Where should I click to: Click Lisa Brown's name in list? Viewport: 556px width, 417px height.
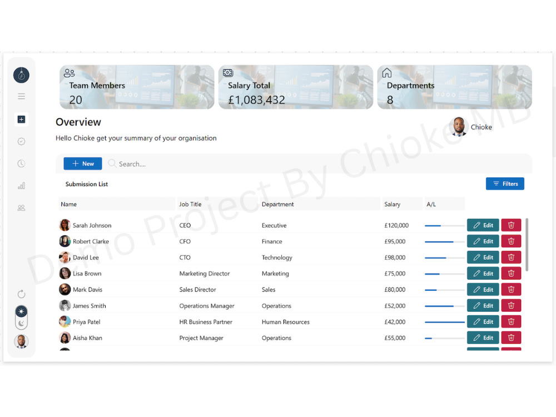87,274
